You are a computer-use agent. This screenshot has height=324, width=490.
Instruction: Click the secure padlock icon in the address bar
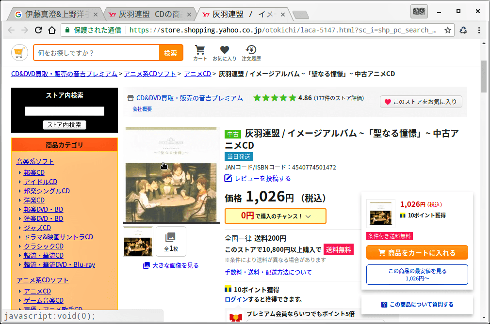tap(67, 30)
